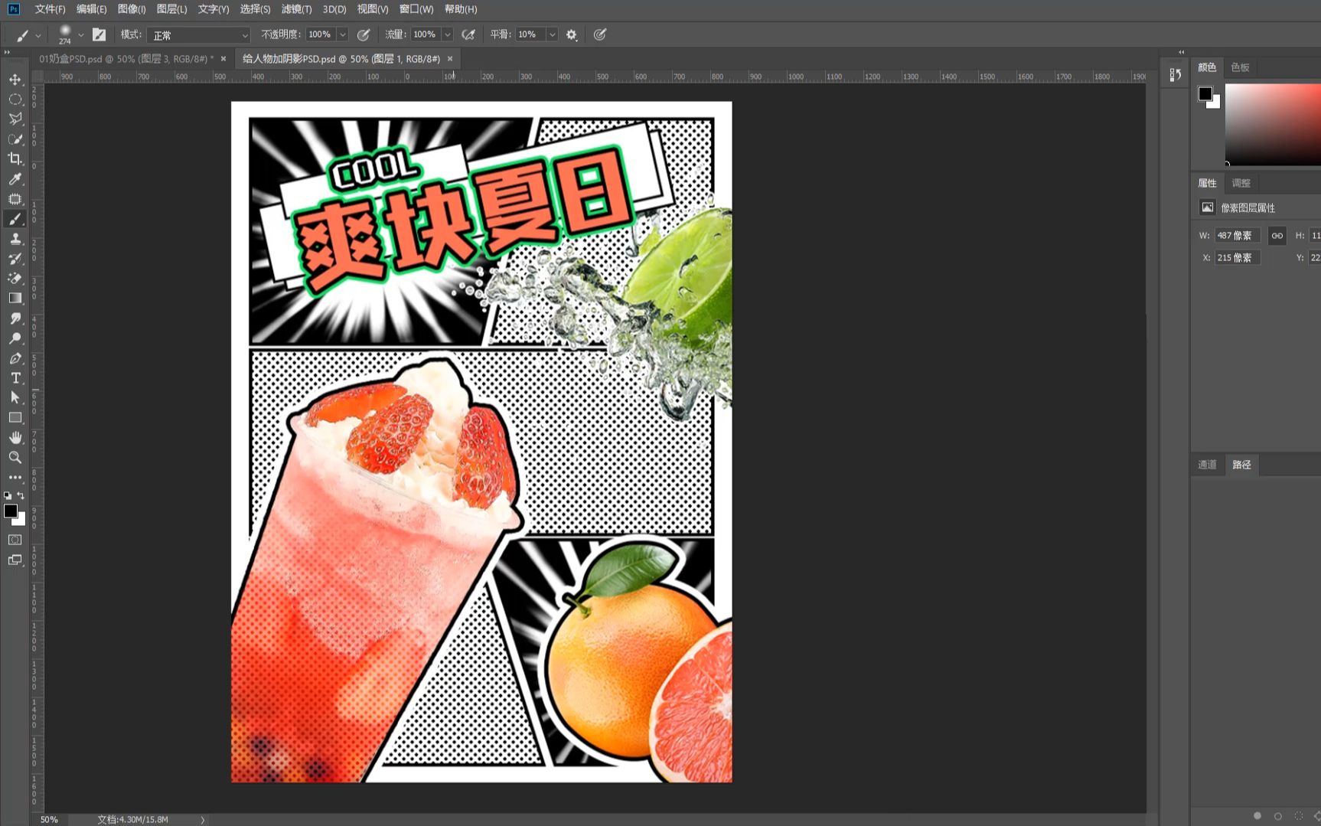Switch to the 通道 channels tab
Screen dimensions: 1321x826
click(x=1207, y=465)
